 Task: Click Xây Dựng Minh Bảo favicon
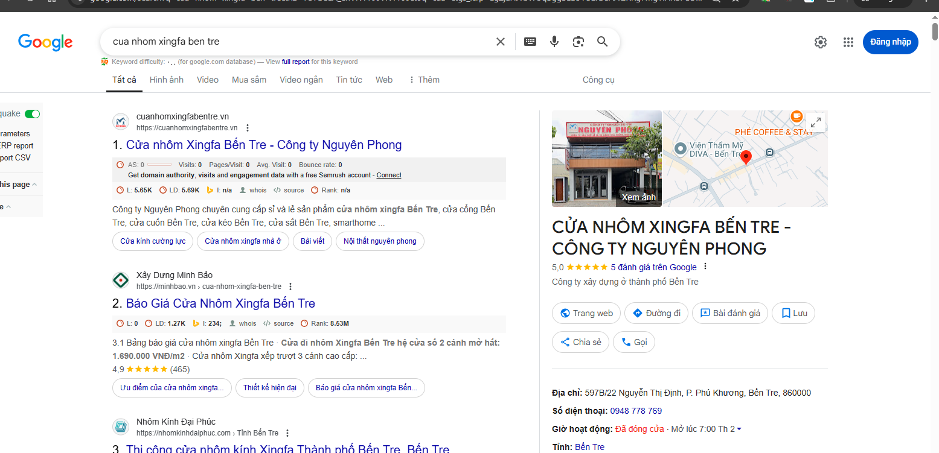(x=121, y=280)
